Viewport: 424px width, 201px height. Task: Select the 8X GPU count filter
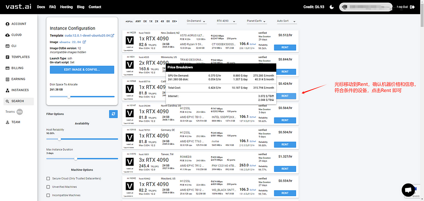168,21
